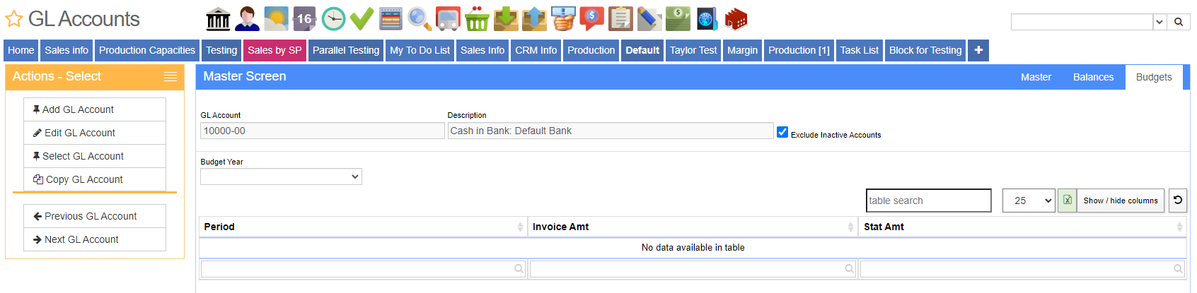Click the GL Account field
The width and height of the screenshot is (1197, 293).
click(323, 131)
